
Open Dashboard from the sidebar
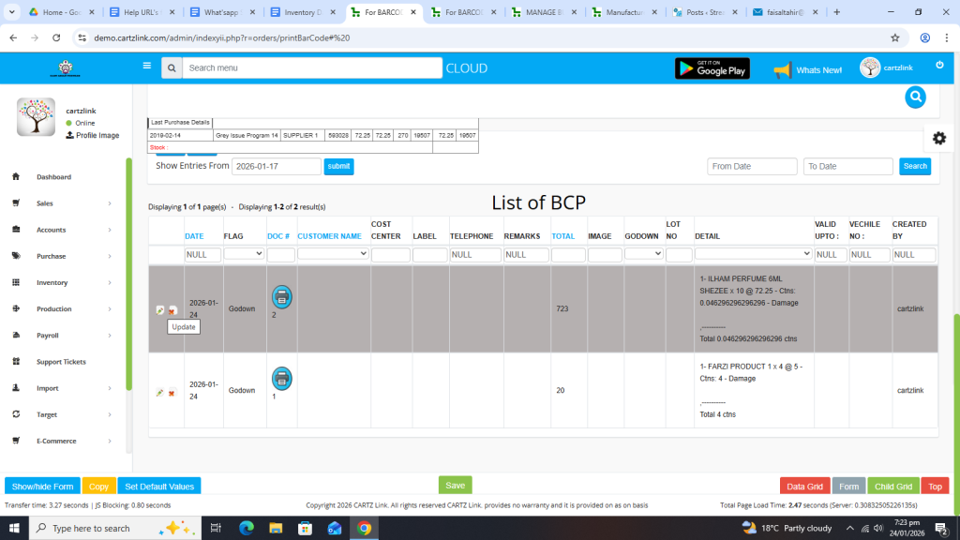point(53,177)
